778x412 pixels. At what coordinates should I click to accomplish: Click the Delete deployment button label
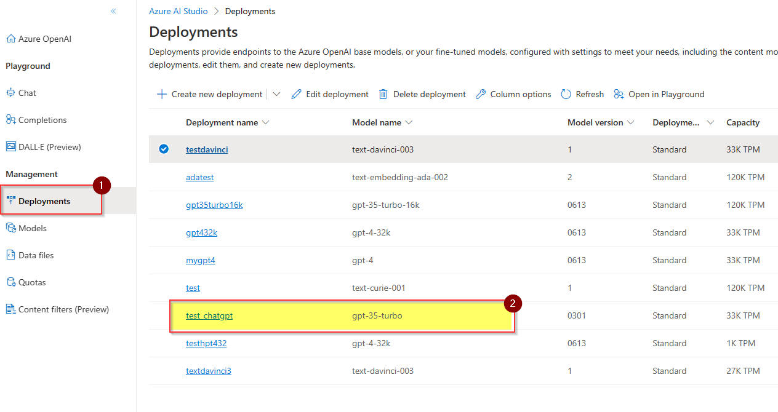tap(430, 94)
